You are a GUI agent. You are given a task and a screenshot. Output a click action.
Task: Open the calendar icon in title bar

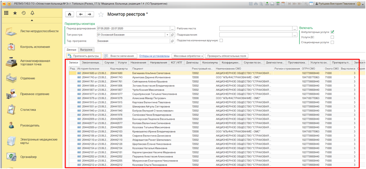click(283, 4)
